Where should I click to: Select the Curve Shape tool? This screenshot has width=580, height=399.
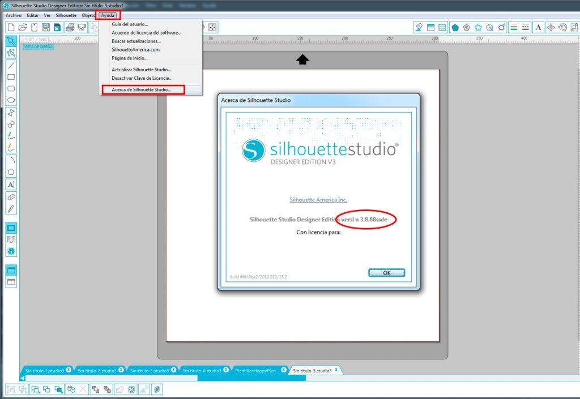coord(11,124)
